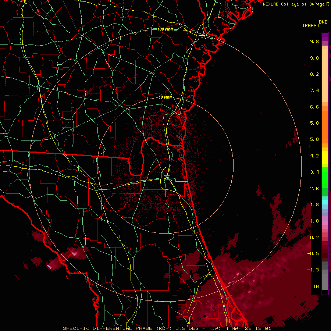Click the KJAX station identifier in caption
This screenshot has width=331, height=331.
216,328
